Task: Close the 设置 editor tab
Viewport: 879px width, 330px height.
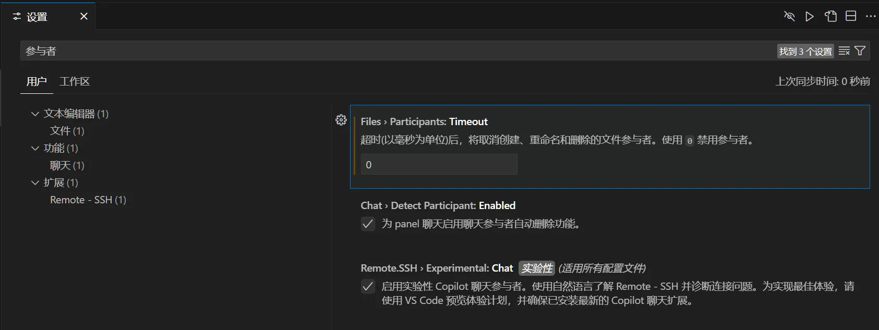Action: pos(83,17)
